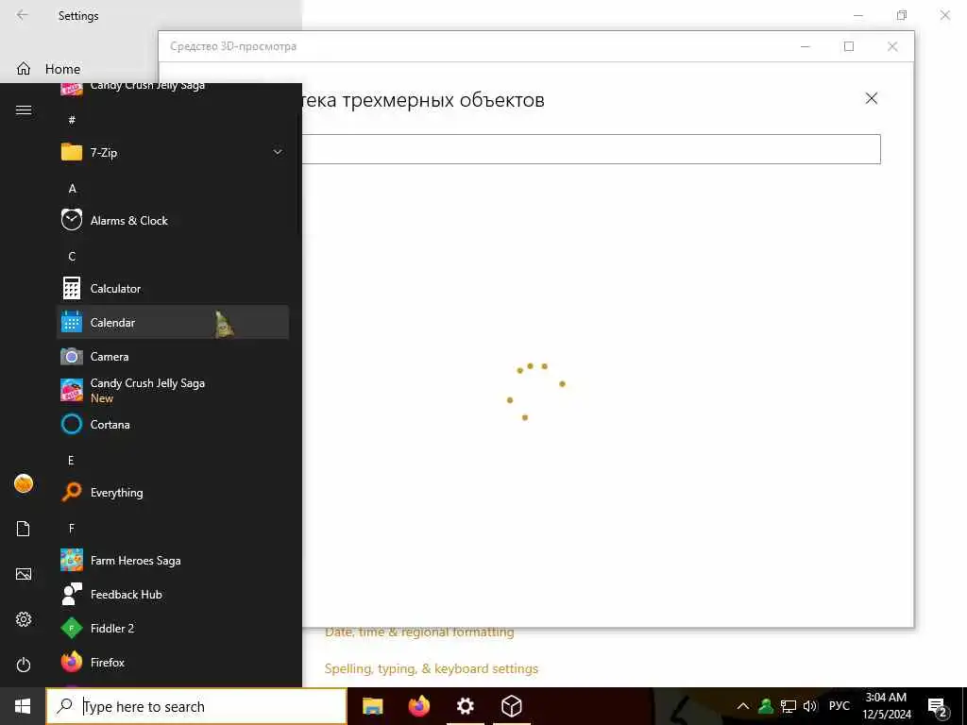Switch to Settings on the taskbar
The width and height of the screenshot is (967, 725).
465,706
